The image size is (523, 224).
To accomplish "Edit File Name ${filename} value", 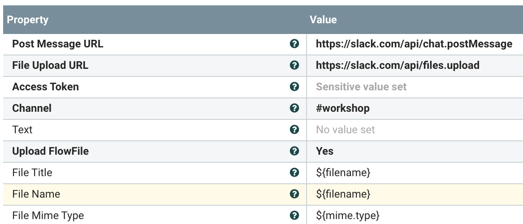I will pos(343,194).
